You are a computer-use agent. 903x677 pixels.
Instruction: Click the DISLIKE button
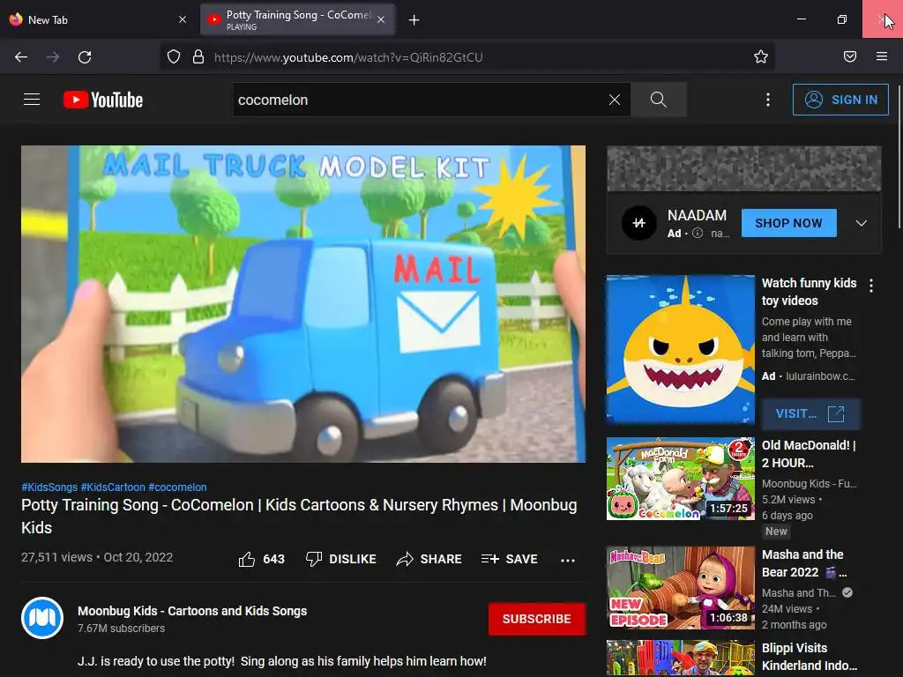[x=341, y=559]
